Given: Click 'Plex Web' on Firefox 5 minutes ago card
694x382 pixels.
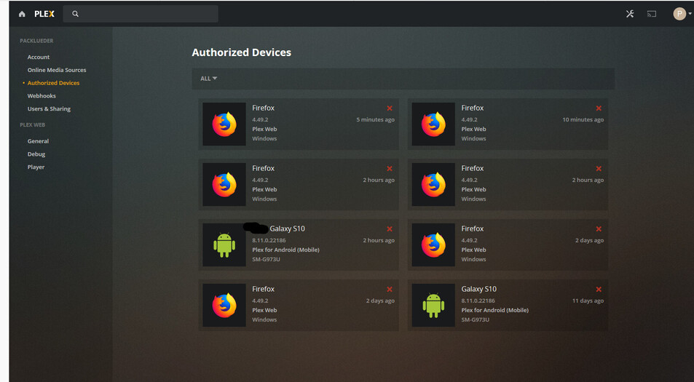Looking at the screenshot, I should click(264, 129).
